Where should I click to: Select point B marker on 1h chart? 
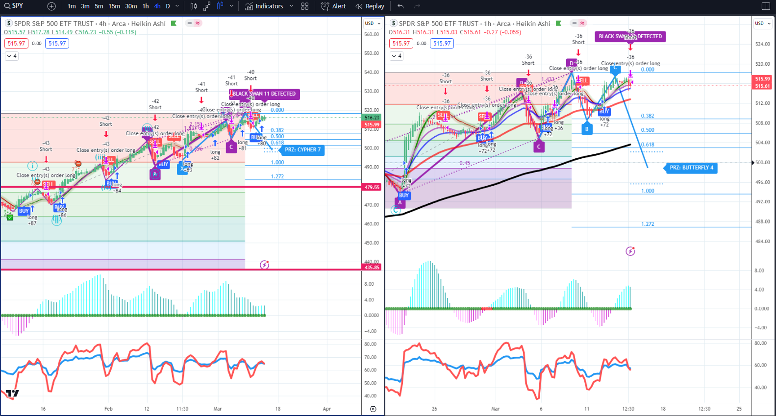[x=587, y=129]
